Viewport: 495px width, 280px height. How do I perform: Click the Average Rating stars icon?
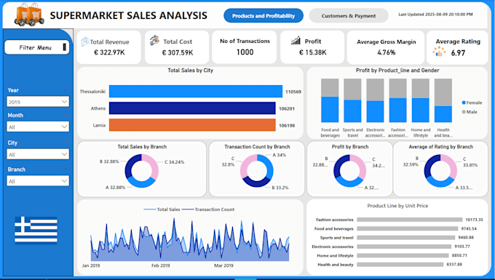(x=440, y=52)
